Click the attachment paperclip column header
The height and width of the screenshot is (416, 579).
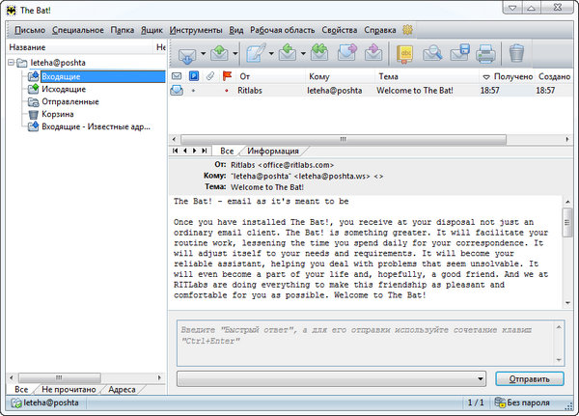click(211, 76)
